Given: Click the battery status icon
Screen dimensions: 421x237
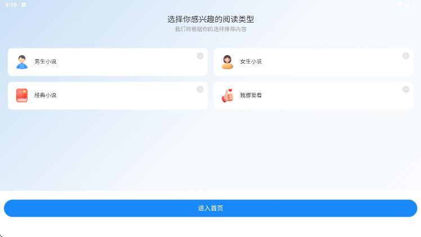Looking at the screenshot, I should pyautogui.click(x=413, y=5).
